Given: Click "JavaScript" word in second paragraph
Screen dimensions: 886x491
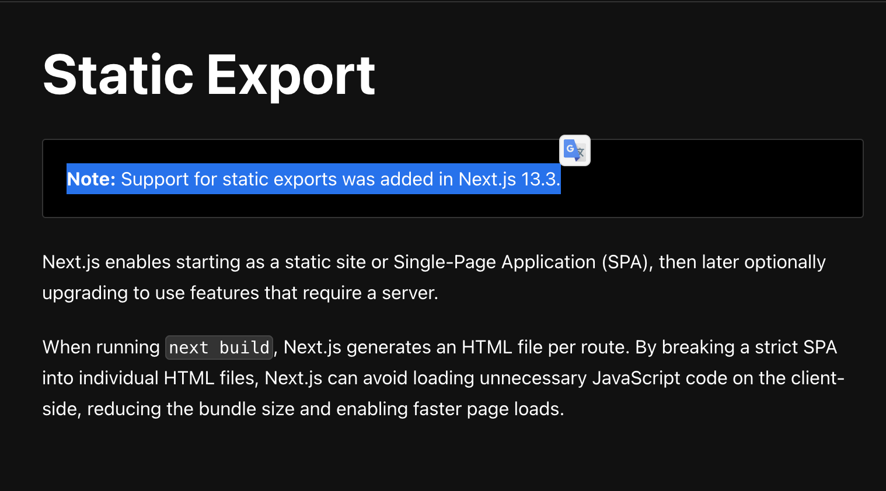Looking at the screenshot, I should 636,378.
